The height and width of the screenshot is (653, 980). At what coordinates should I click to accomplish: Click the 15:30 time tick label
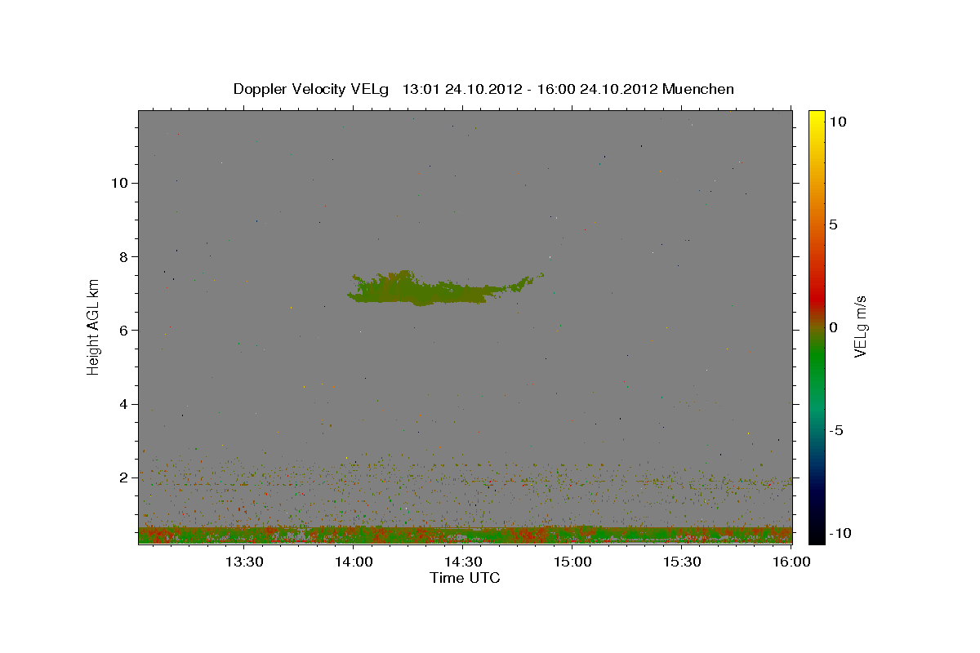pyautogui.click(x=682, y=562)
